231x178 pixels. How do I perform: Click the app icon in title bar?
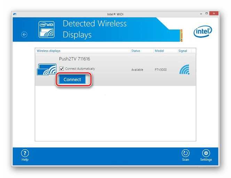point(15,14)
